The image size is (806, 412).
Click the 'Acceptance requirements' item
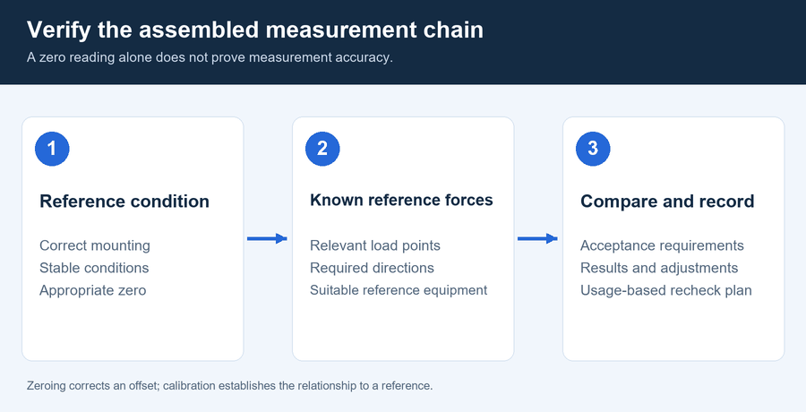coord(662,246)
